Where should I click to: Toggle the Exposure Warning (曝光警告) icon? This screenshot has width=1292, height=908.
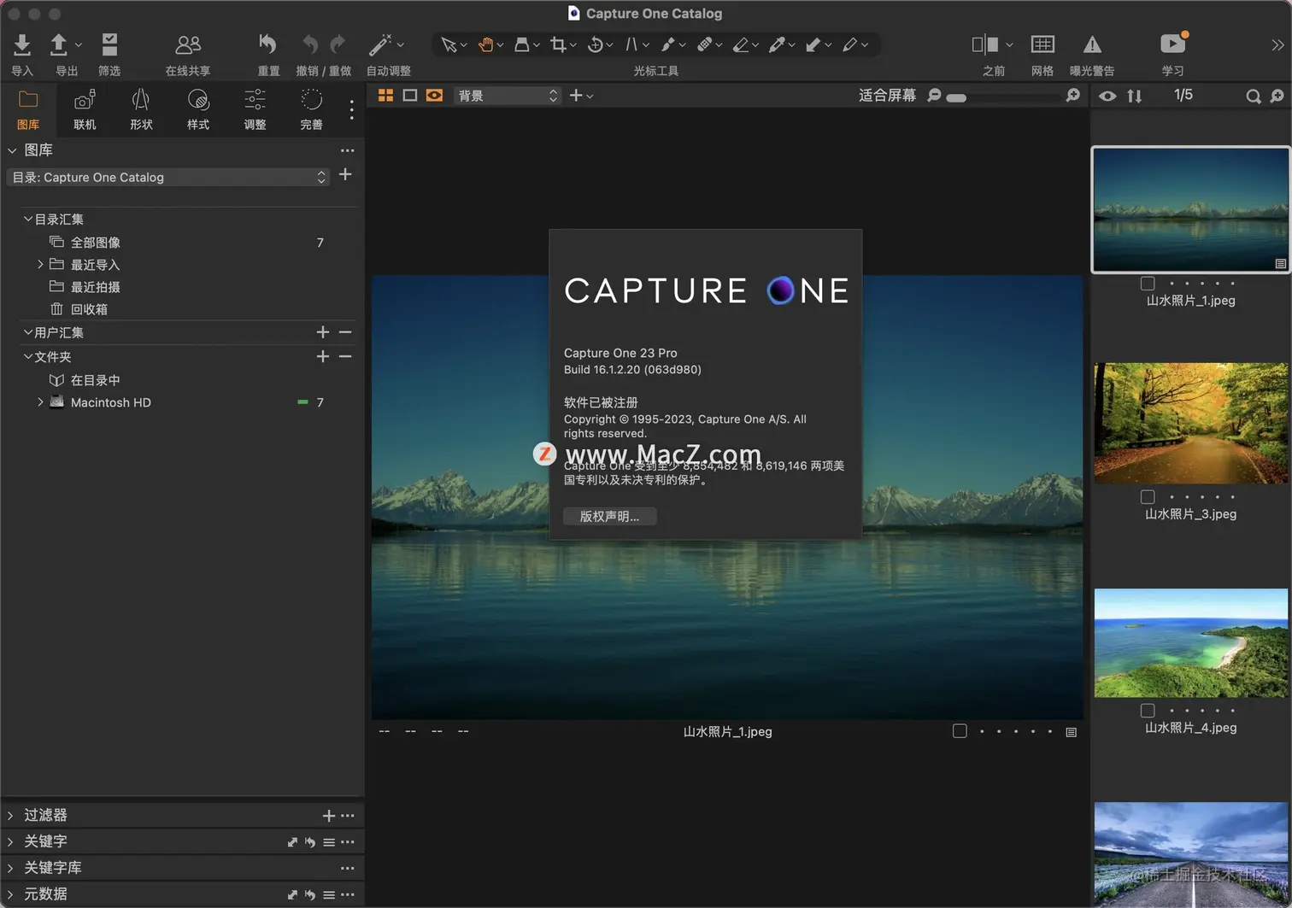(1092, 44)
